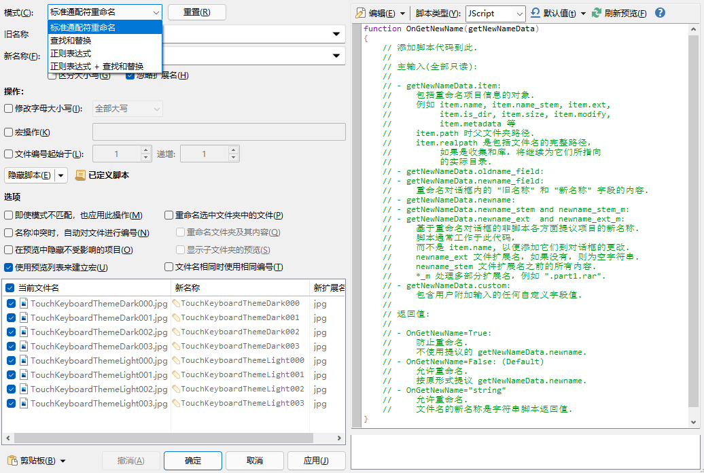Screen dimensions: 704x473
Task: Open the disabled letter case combo box
Action: tap(128, 109)
